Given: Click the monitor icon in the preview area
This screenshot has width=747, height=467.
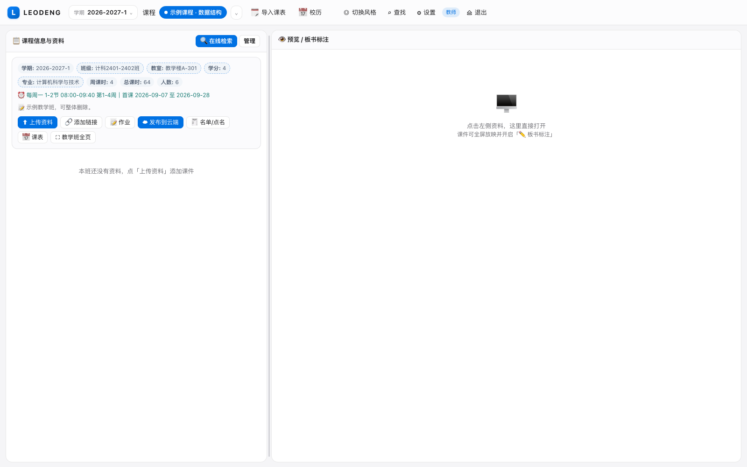Looking at the screenshot, I should 507,103.
